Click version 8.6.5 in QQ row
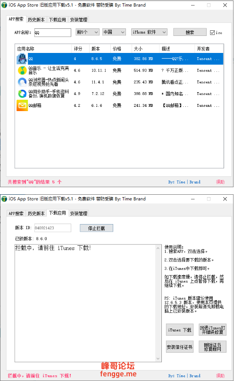The height and width of the screenshot is (381, 234). tap(97, 59)
